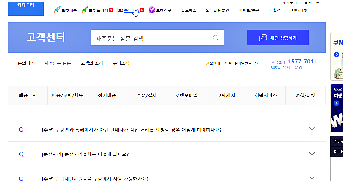Screen dimensions: 345x183
Task: Open question 긴급재난지원금을 쿠팡에서 사용 가능한가요?
Action: pos(95,179)
